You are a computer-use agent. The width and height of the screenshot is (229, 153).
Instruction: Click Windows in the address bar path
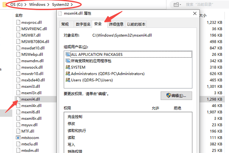(37, 5)
